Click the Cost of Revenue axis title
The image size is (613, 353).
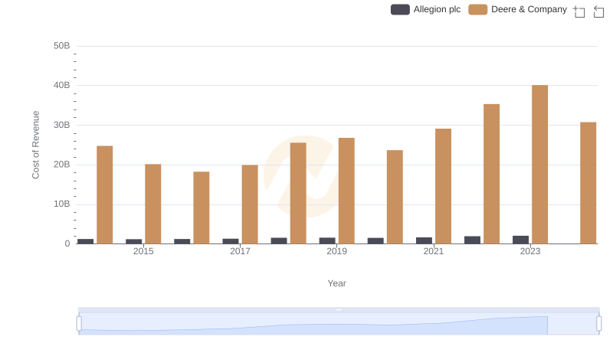click(x=35, y=145)
